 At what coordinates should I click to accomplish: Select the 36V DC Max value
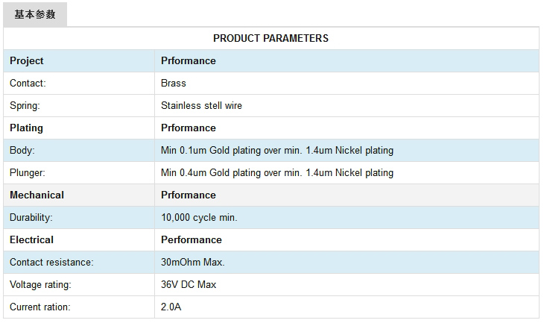pos(189,284)
